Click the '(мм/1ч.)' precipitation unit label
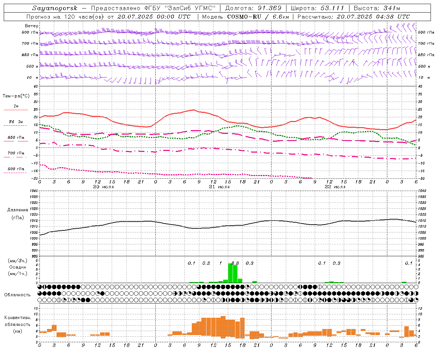This screenshot has height=348, width=436. click(x=18, y=274)
